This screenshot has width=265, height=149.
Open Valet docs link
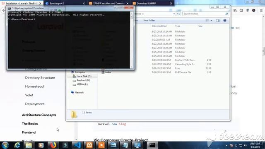29,95
